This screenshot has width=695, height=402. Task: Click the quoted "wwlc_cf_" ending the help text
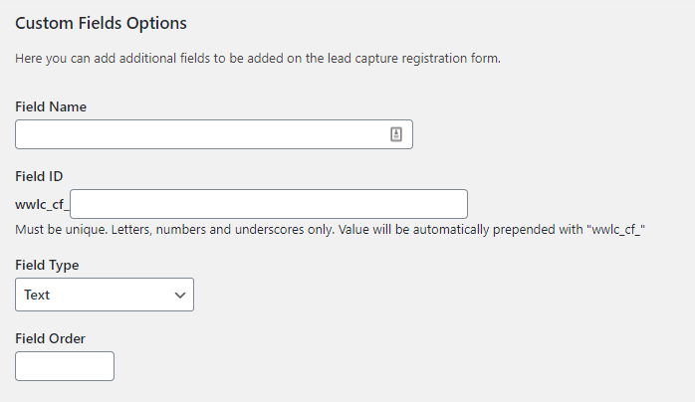coord(617,230)
